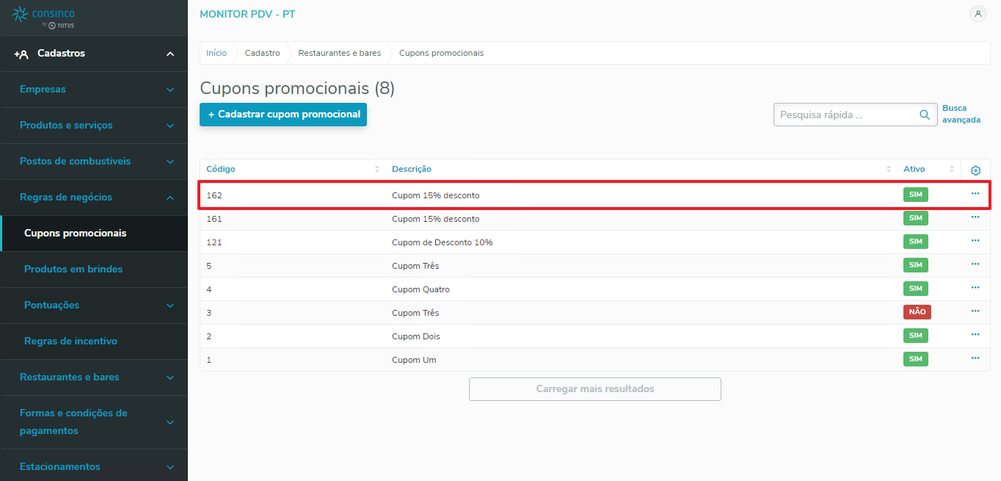Open Produtos em brindes page
The width and height of the screenshot is (1001, 481).
[73, 270]
